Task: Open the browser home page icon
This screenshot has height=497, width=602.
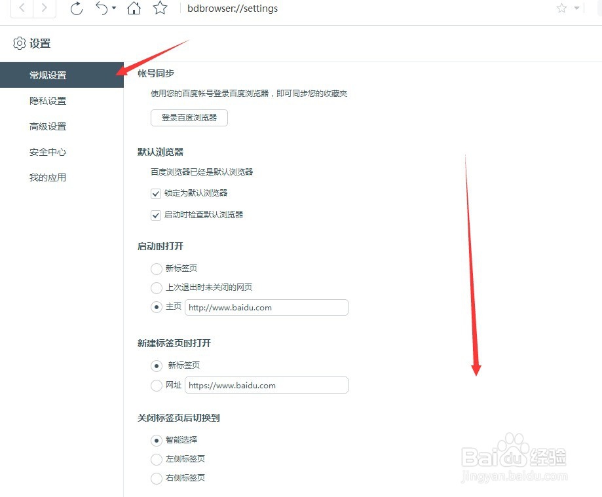Action: (134, 9)
